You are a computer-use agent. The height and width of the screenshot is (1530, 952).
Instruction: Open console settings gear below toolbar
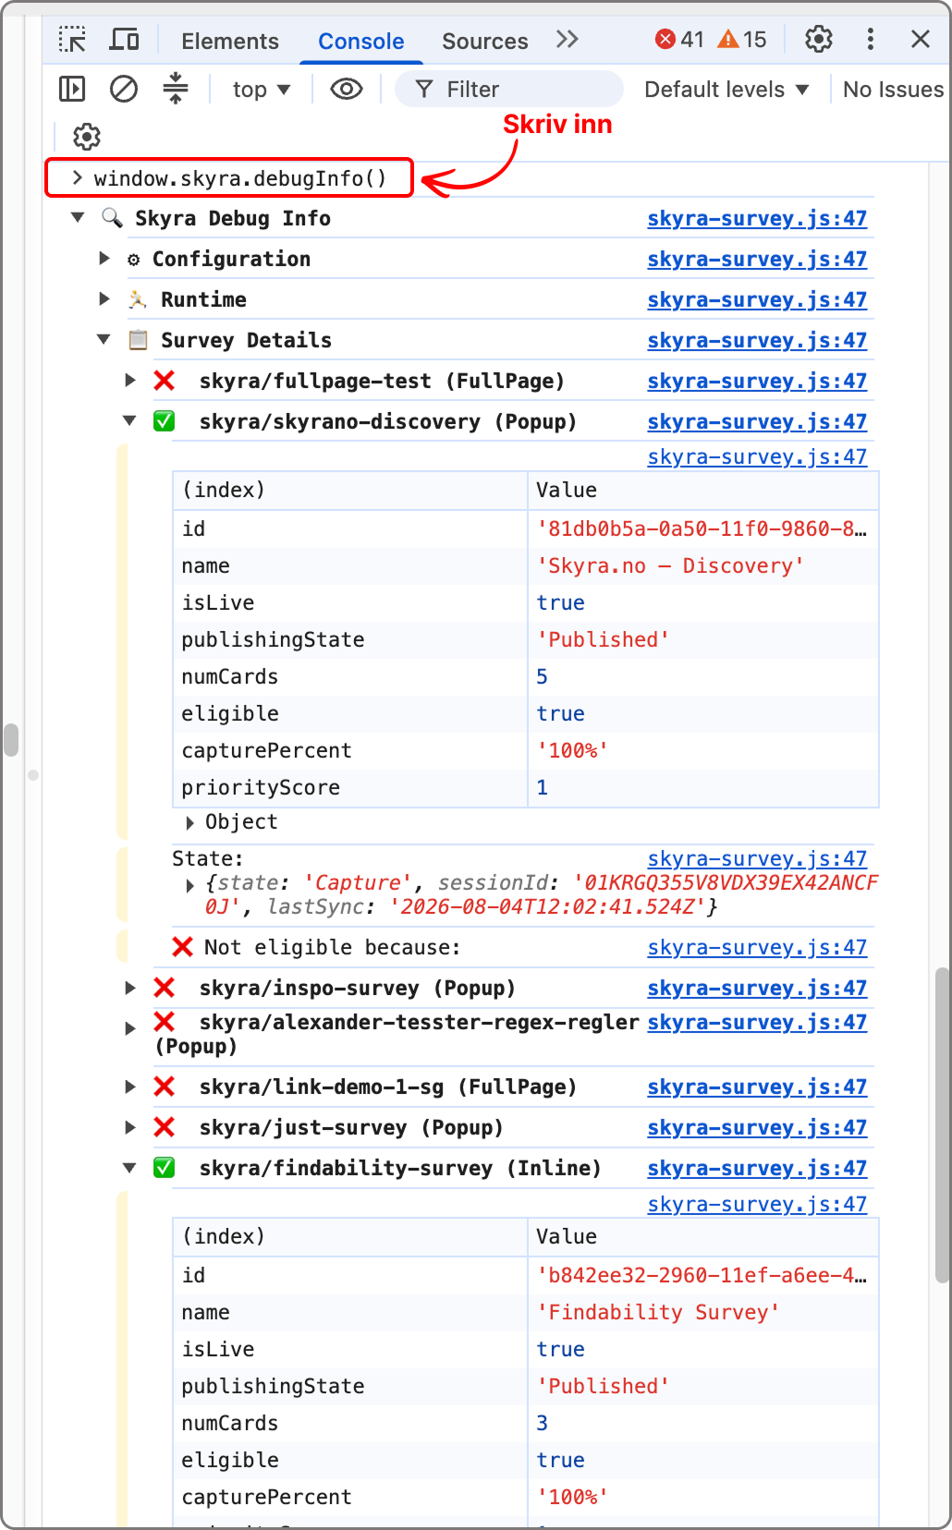(x=87, y=138)
